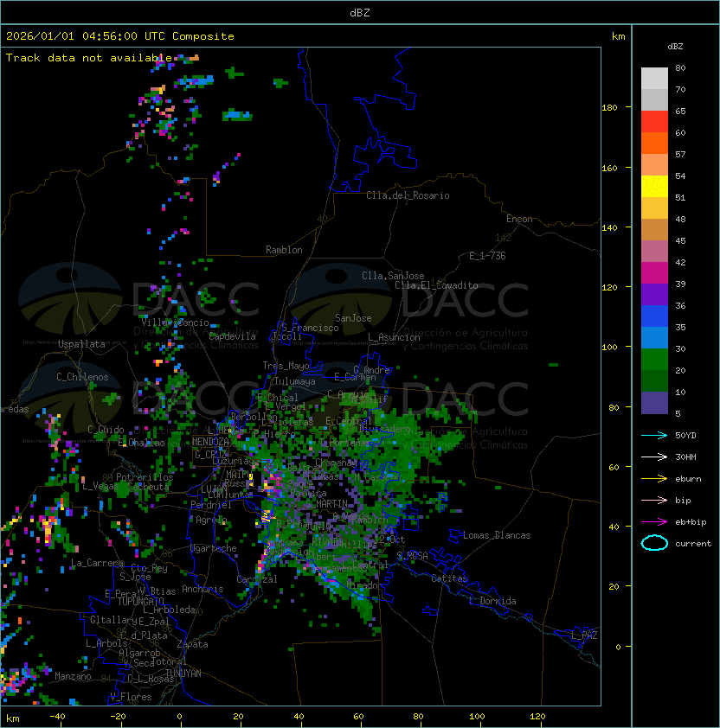The width and height of the screenshot is (720, 728).
Task: Click the UTC Composite timestamp text
Action: pyautogui.click(x=120, y=36)
